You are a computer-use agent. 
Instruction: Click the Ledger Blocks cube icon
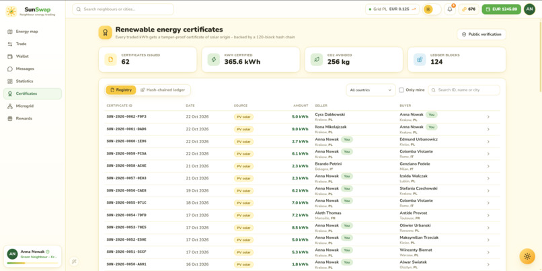point(420,59)
